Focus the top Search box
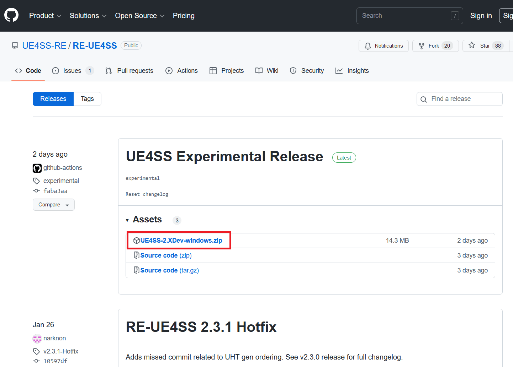The height and width of the screenshot is (367, 513). pyautogui.click(x=409, y=16)
